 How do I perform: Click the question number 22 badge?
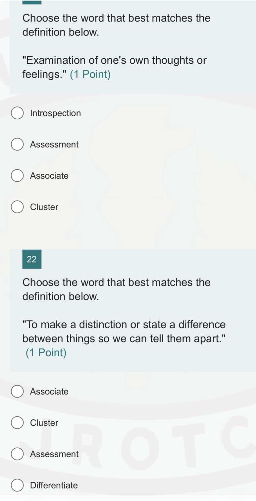click(x=32, y=259)
